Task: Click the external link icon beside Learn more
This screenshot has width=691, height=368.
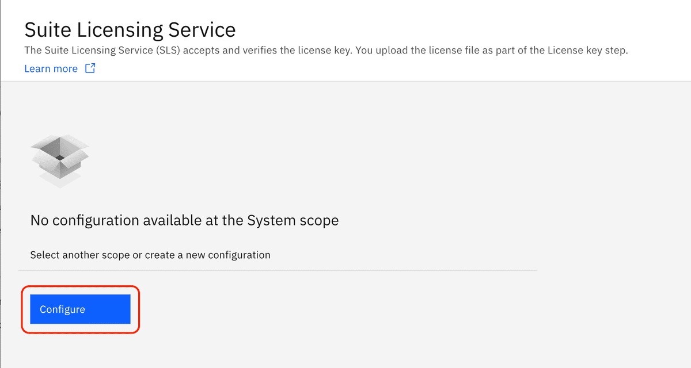Action: click(x=90, y=68)
